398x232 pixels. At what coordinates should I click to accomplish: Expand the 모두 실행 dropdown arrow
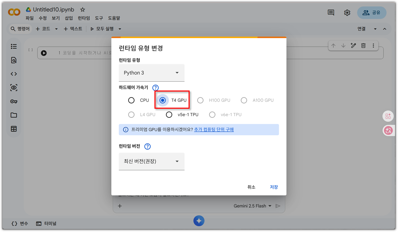pyautogui.click(x=120, y=29)
